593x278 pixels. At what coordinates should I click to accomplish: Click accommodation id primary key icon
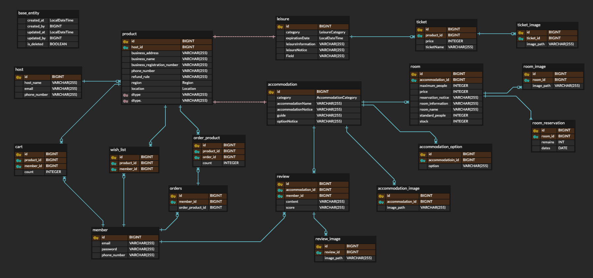271,92
